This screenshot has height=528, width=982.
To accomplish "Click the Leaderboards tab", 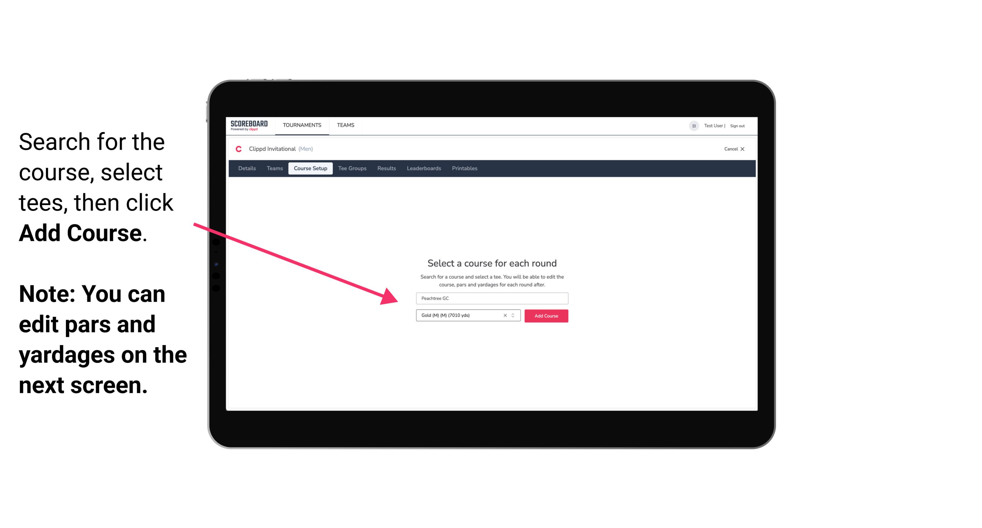I will click(x=423, y=168).
